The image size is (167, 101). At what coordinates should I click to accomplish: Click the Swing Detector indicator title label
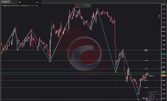point(20,6)
